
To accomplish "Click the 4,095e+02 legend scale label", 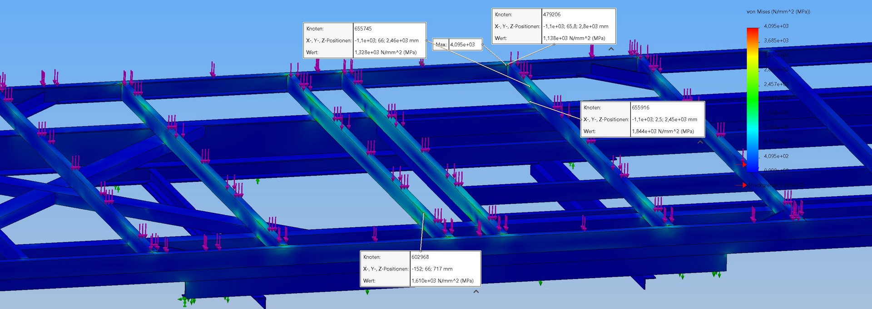I will 776,156.
